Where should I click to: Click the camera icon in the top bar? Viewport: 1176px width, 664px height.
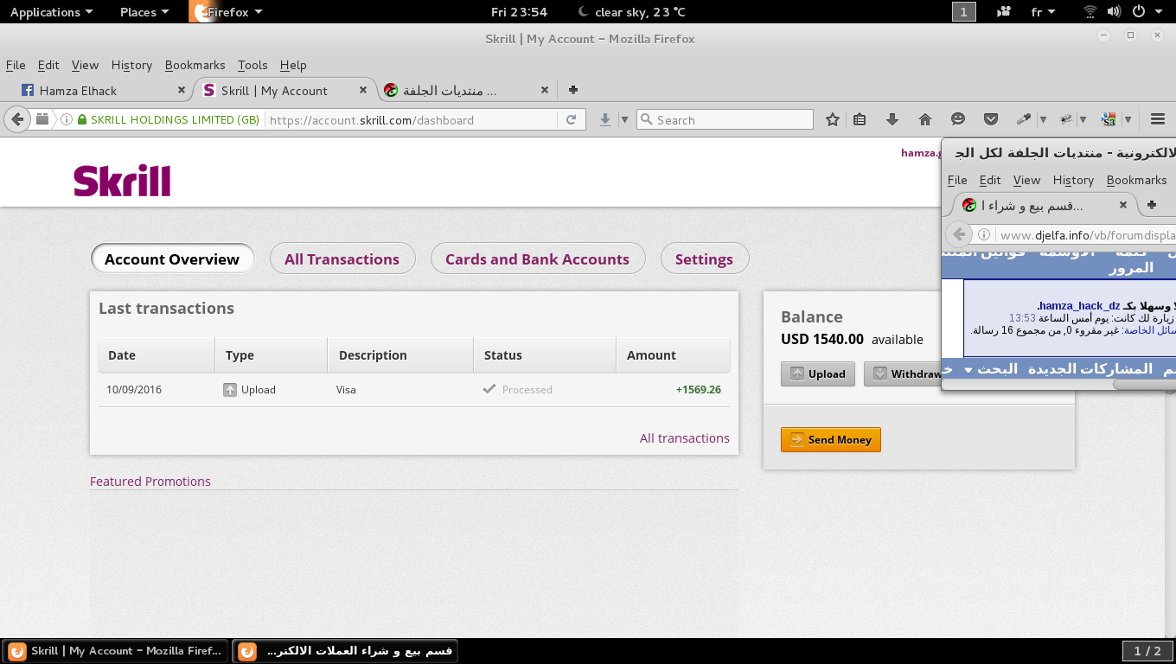(x=1004, y=12)
